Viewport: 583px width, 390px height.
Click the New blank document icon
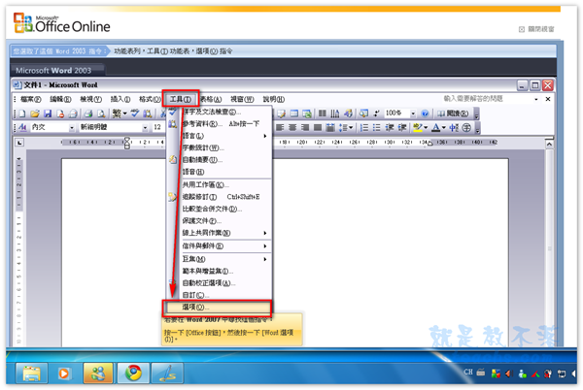click(22, 114)
